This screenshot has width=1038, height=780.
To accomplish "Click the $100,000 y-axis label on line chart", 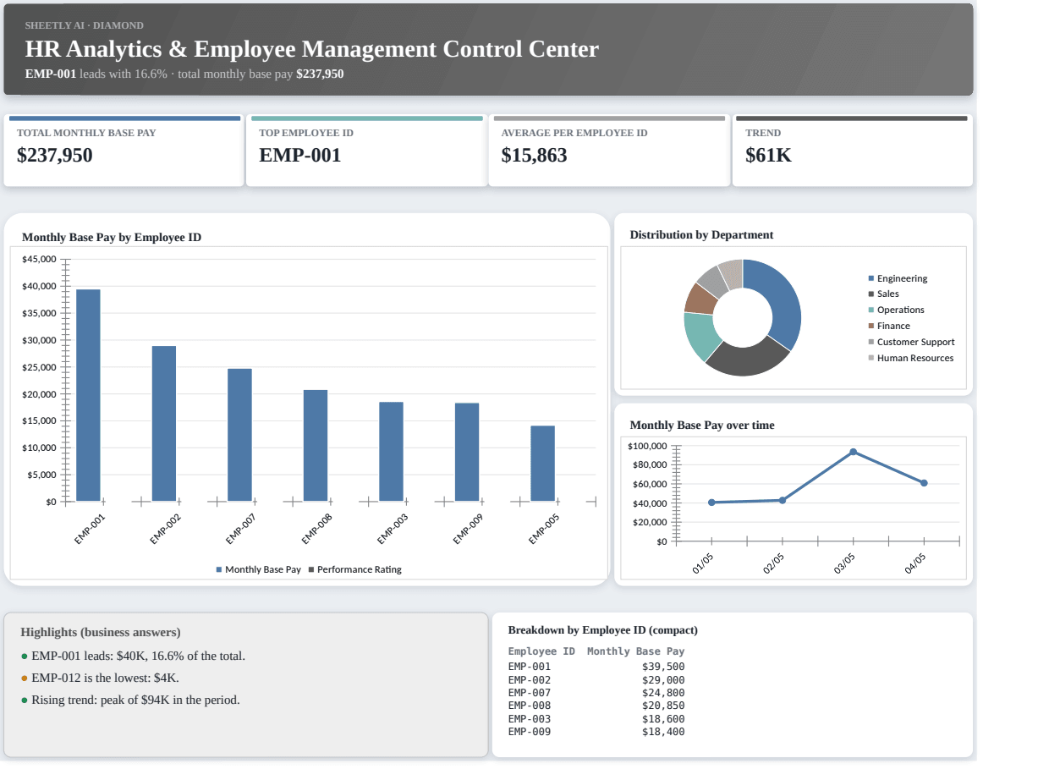I will [648, 446].
